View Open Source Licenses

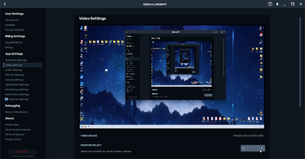(18, 129)
